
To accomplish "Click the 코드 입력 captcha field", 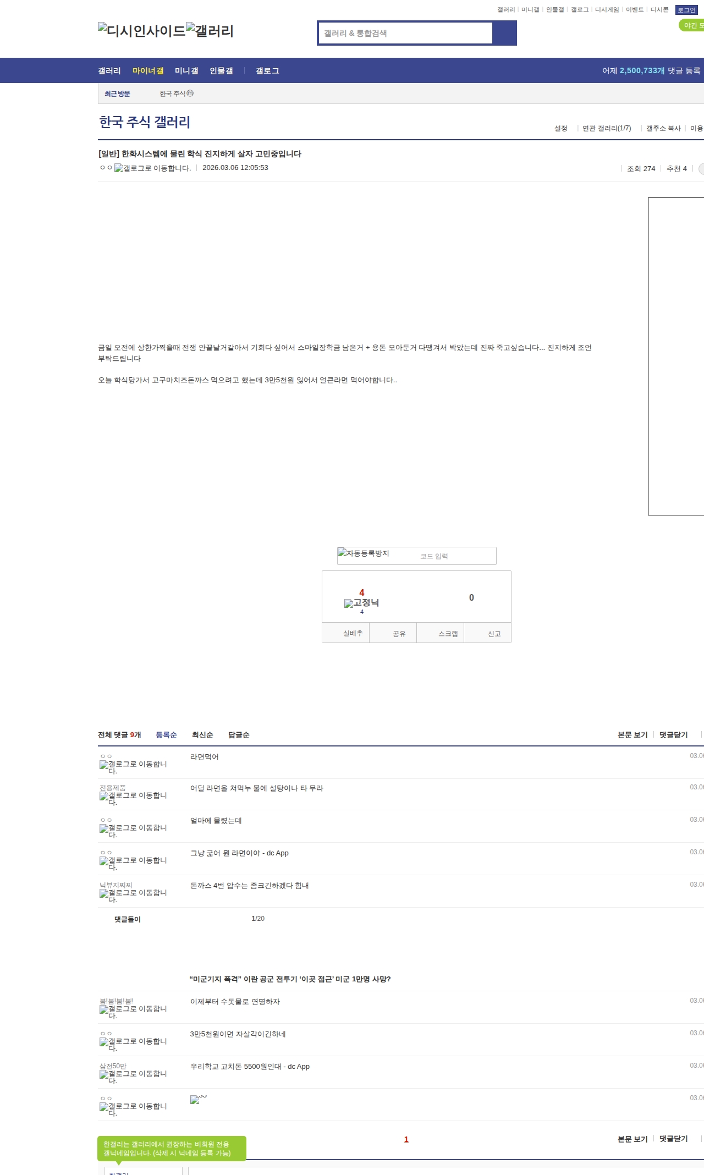I will [456, 556].
